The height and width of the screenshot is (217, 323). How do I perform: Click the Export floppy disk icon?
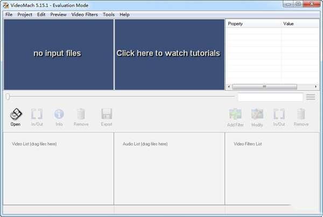[107, 114]
